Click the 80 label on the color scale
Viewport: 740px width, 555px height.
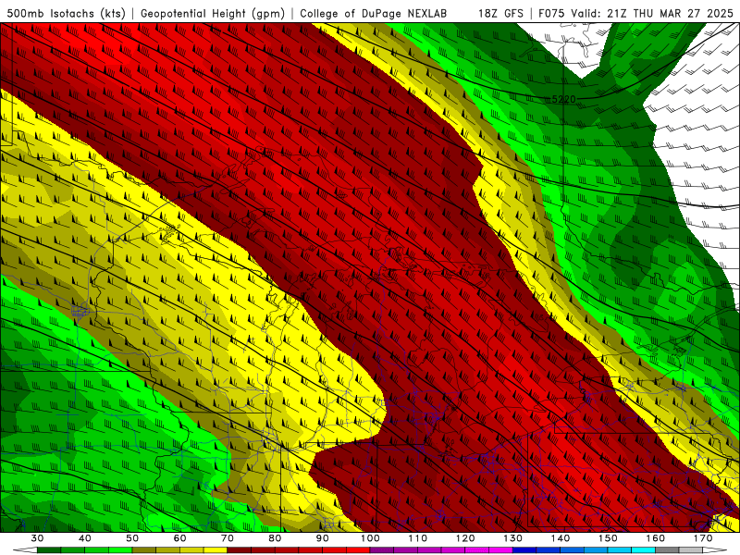pos(275,538)
